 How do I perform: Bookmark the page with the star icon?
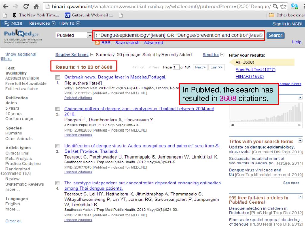(283, 7)
